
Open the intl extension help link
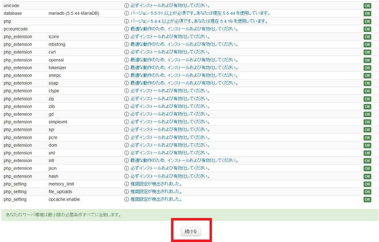[x=184, y=161]
